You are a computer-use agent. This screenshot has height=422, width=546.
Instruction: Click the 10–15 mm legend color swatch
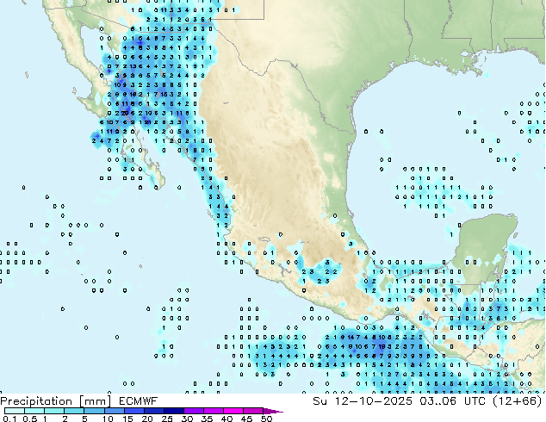115,411
